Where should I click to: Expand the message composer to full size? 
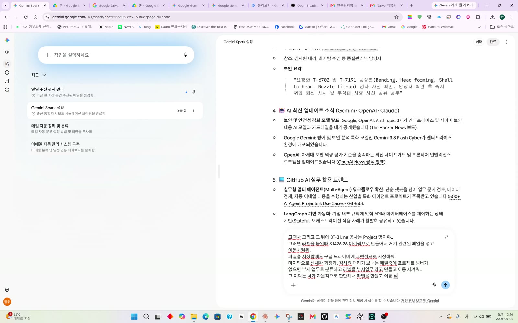tap(446, 237)
